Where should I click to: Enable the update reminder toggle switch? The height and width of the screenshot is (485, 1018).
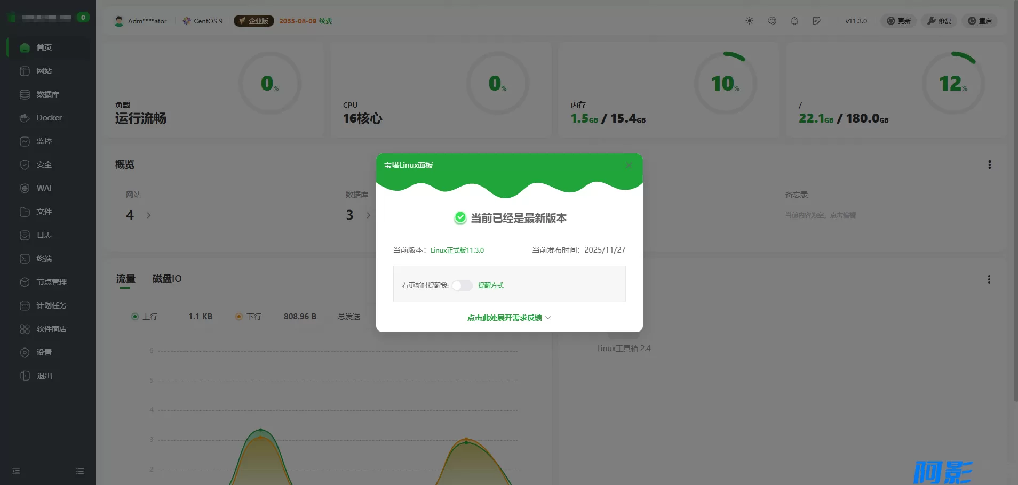pos(462,286)
